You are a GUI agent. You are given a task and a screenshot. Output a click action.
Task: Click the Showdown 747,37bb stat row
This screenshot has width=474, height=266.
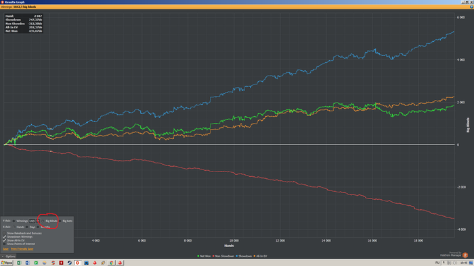(24, 20)
